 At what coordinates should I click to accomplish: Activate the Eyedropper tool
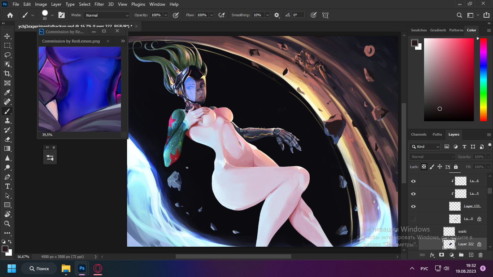point(7,92)
